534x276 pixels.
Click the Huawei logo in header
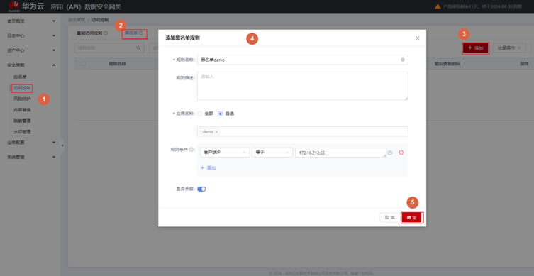(14, 6)
